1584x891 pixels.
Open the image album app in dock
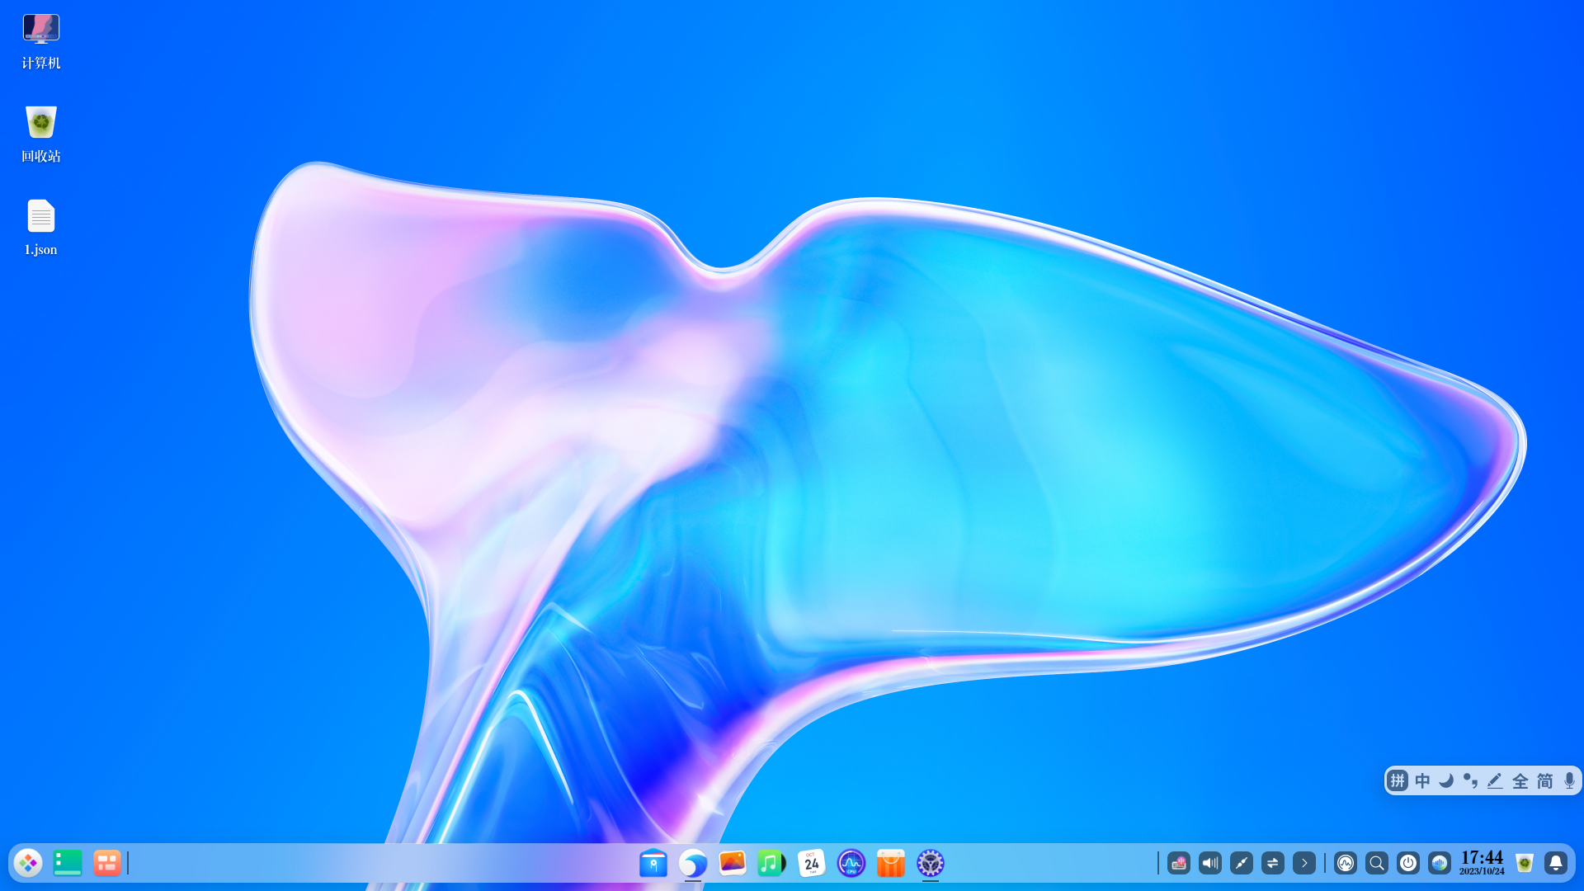(733, 863)
